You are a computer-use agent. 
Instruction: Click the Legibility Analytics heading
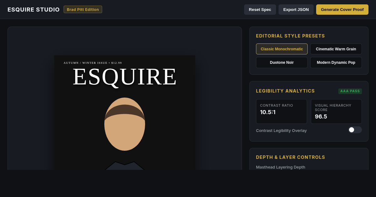point(285,91)
